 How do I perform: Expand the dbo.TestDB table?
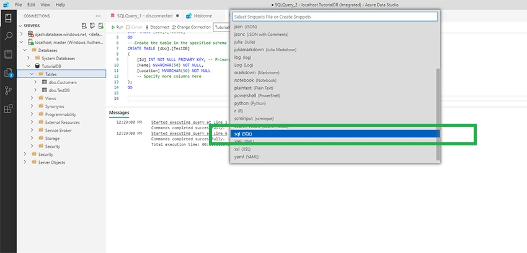tap(35, 90)
